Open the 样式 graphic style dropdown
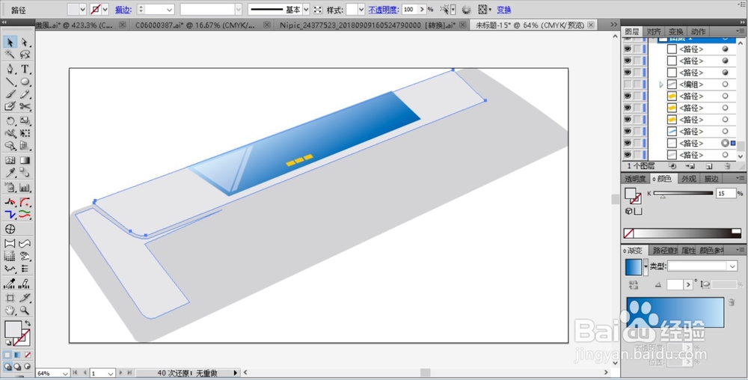The height and width of the screenshot is (380, 748). tap(361, 10)
